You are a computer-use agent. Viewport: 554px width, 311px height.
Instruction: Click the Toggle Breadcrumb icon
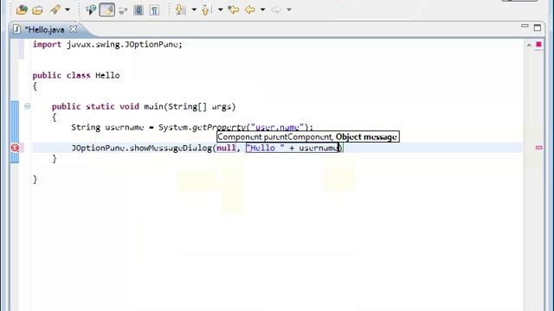(x=91, y=10)
